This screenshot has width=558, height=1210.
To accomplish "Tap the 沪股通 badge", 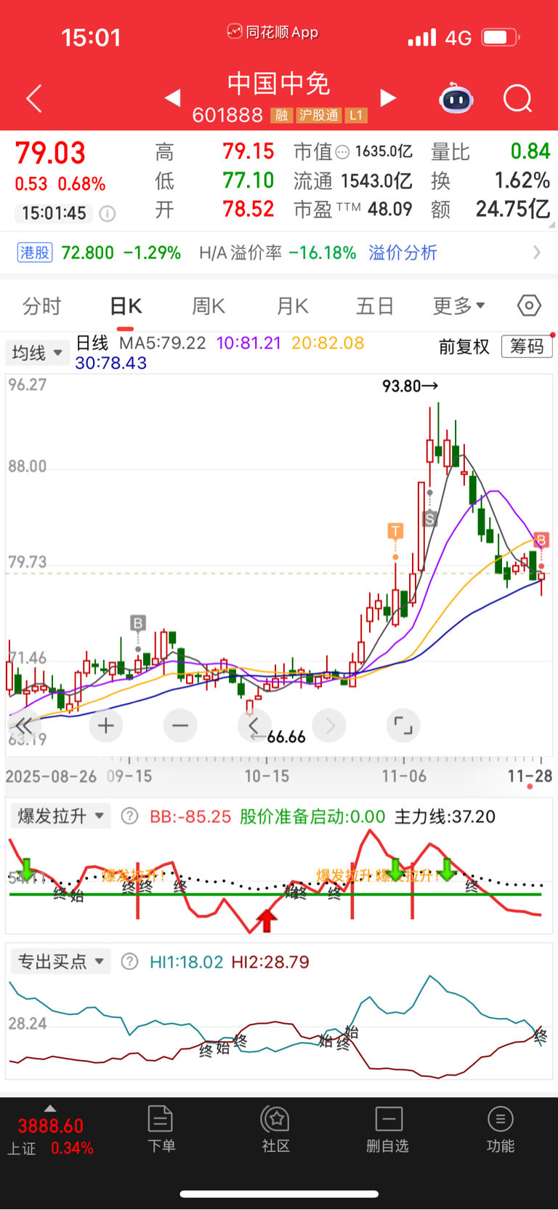I will [x=318, y=116].
